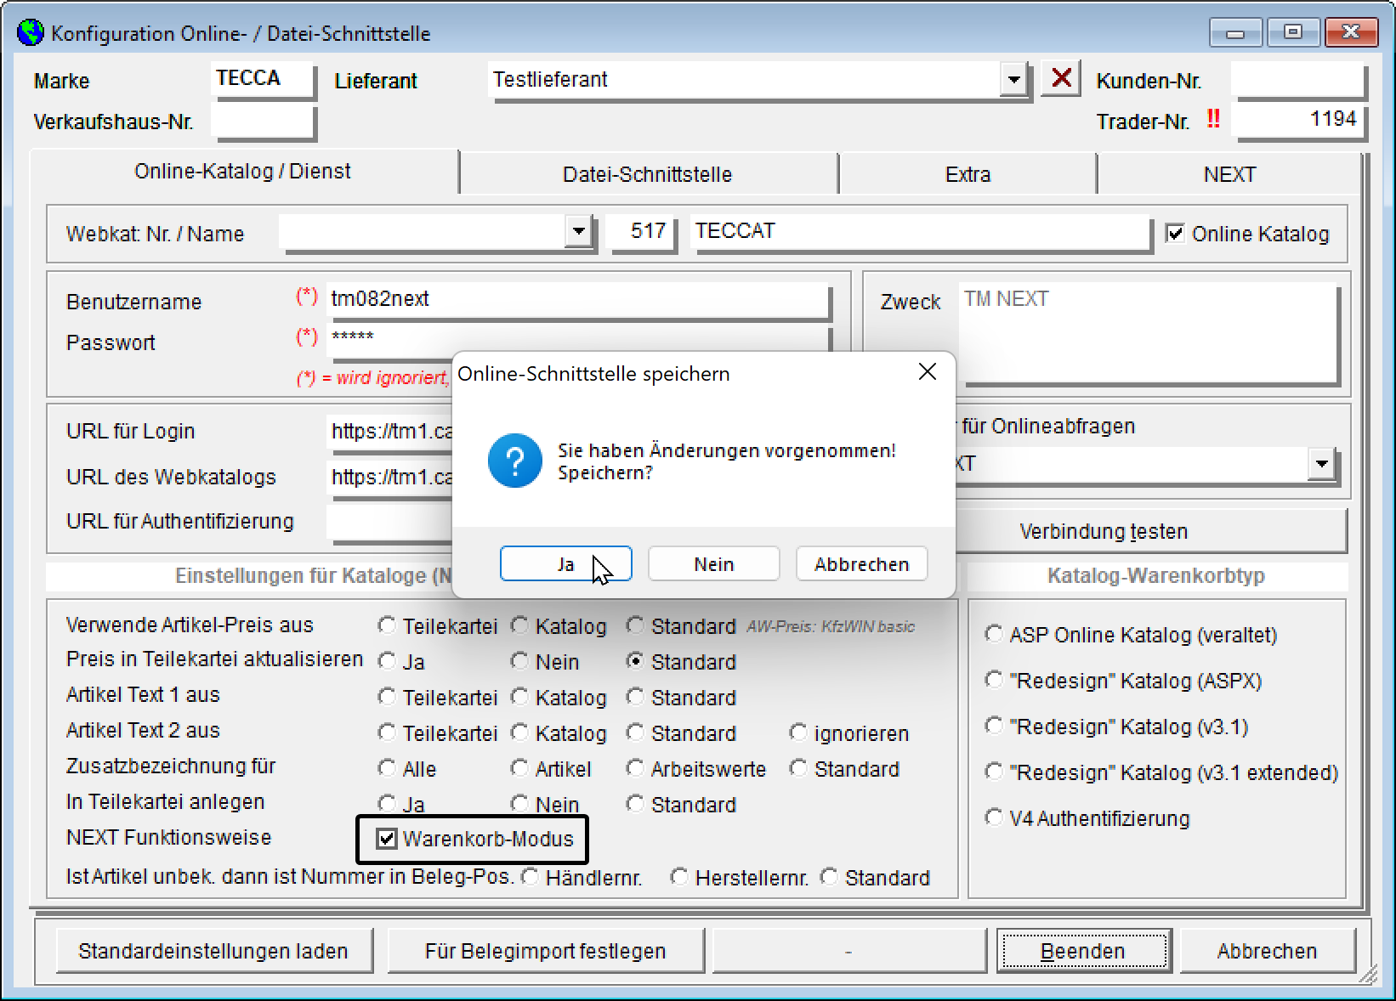Select Katalog for Verwende Artikel-Preis aus

click(519, 625)
